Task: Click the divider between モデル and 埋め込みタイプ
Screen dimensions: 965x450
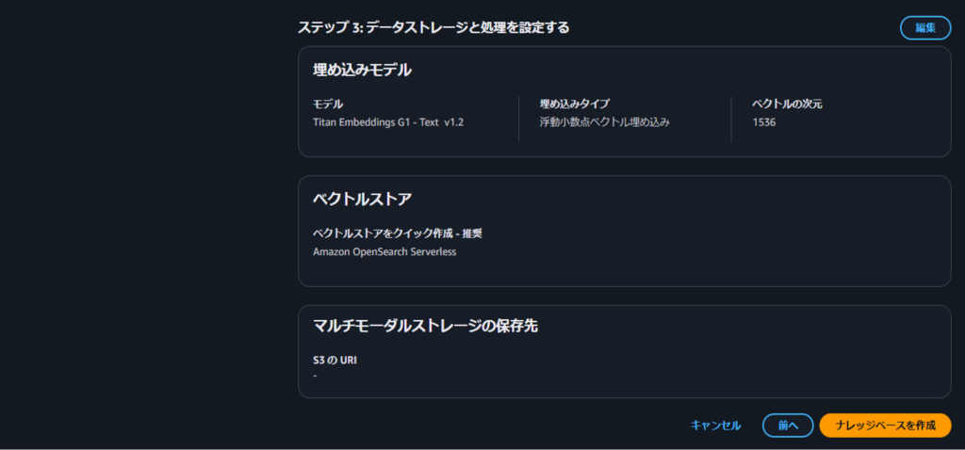Action: coord(519,119)
